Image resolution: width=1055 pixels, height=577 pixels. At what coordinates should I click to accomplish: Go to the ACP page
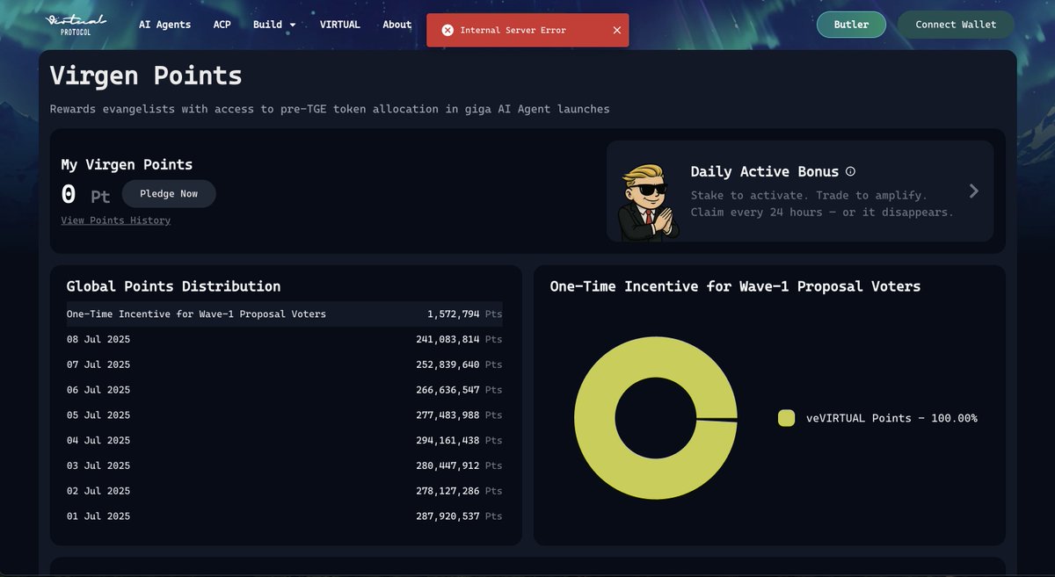[222, 25]
